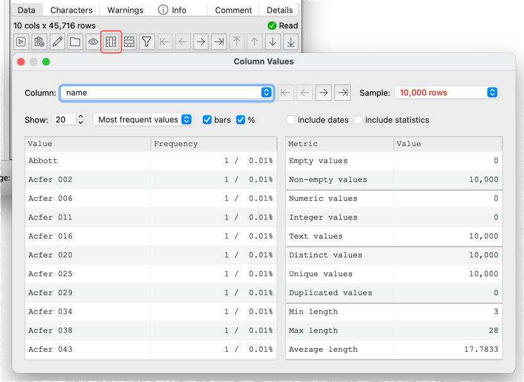
Task: Click the row values icon in the toolbar
Action: tap(128, 42)
